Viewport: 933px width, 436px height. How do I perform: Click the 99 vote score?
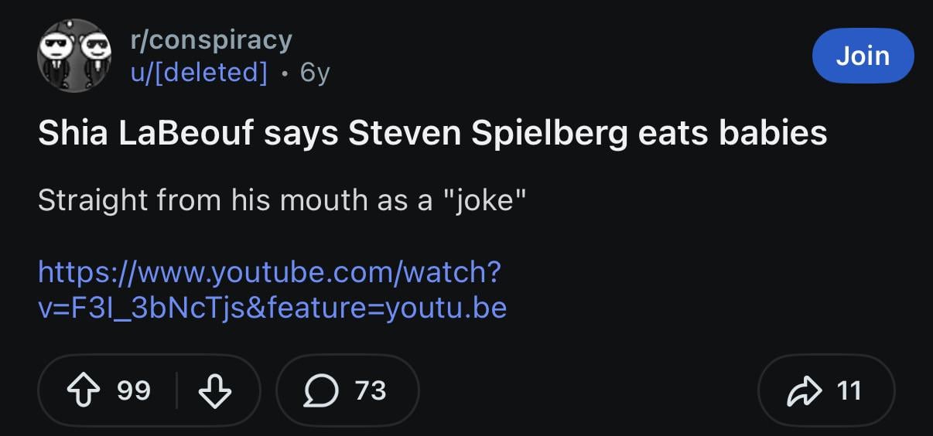tap(134, 391)
